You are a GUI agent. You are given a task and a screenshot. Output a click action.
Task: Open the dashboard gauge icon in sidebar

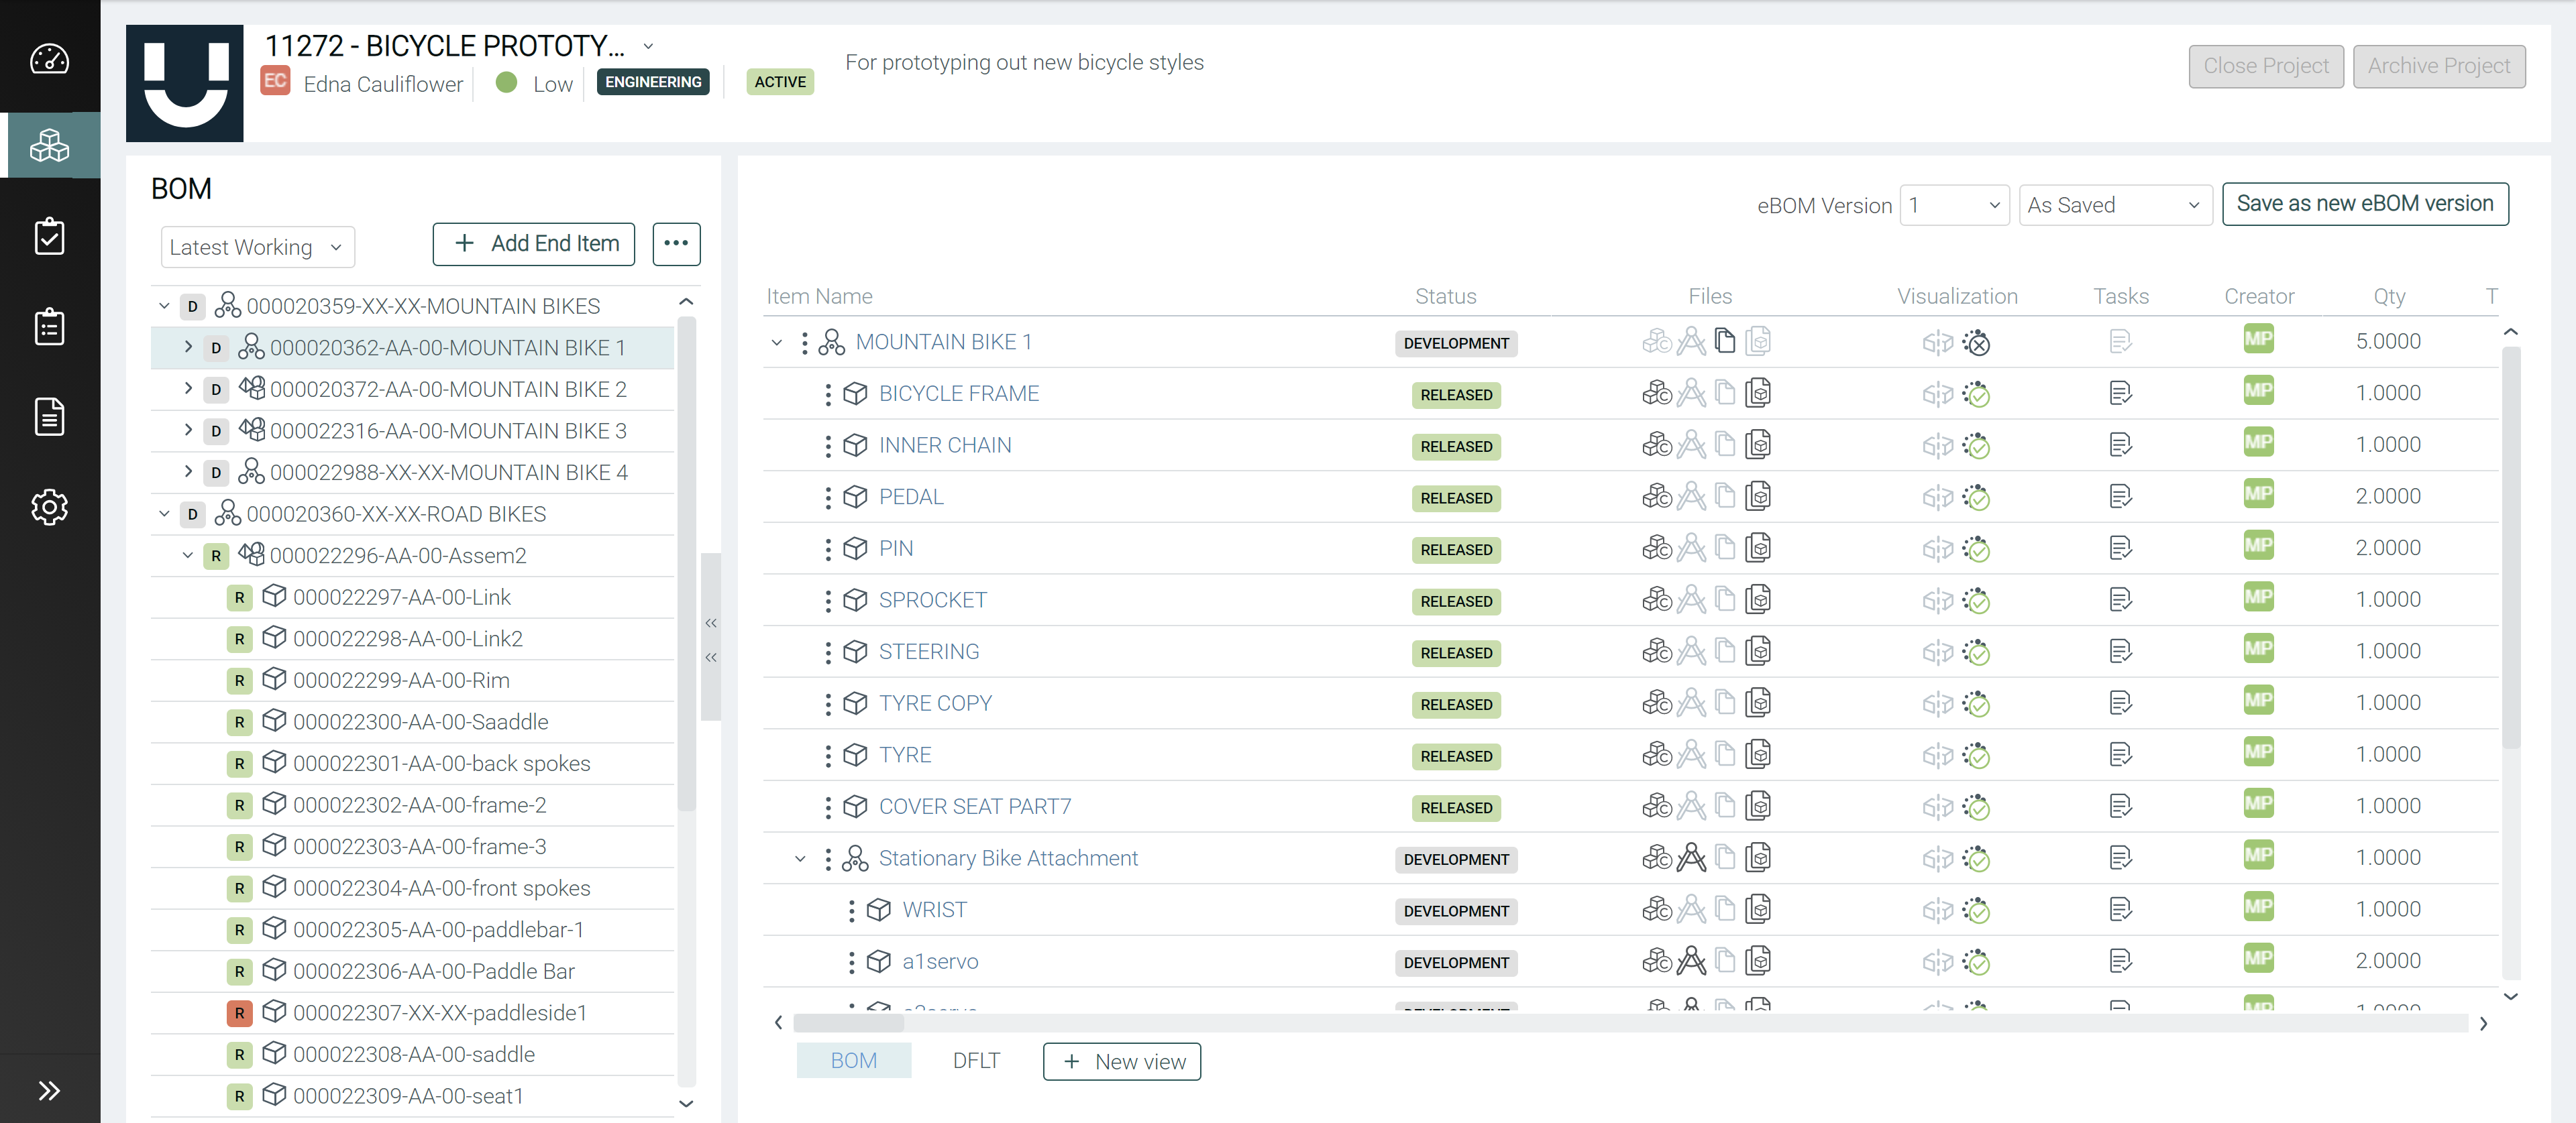tap(49, 59)
